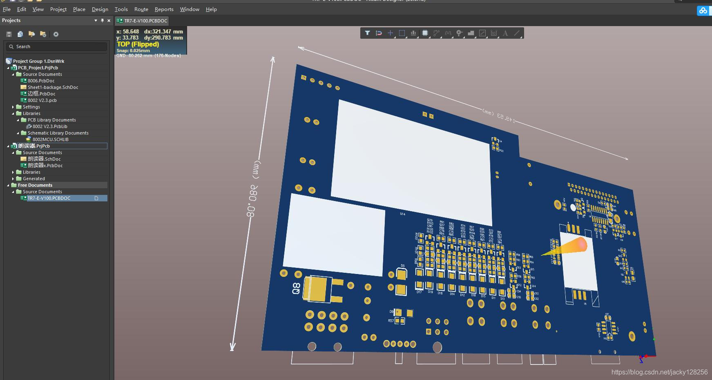Open the Reports menu
712x380 pixels.
[x=164, y=9]
